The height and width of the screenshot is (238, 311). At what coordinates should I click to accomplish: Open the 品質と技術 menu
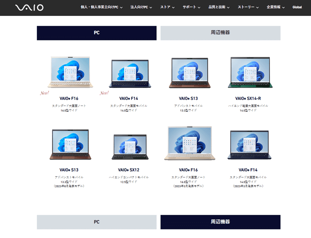(x=219, y=7)
